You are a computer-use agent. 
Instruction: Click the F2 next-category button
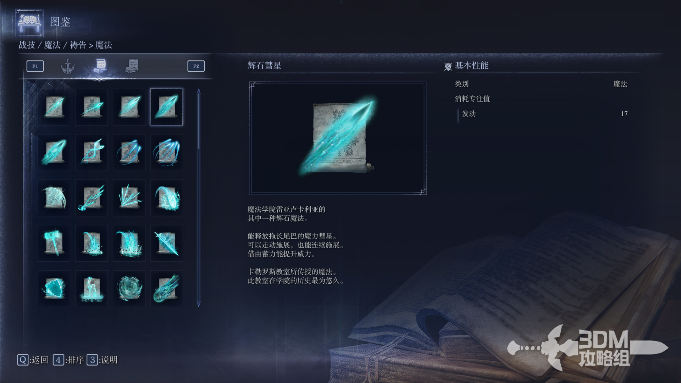point(196,66)
